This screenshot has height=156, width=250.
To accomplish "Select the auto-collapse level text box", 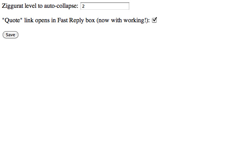I will pos(105,6).
